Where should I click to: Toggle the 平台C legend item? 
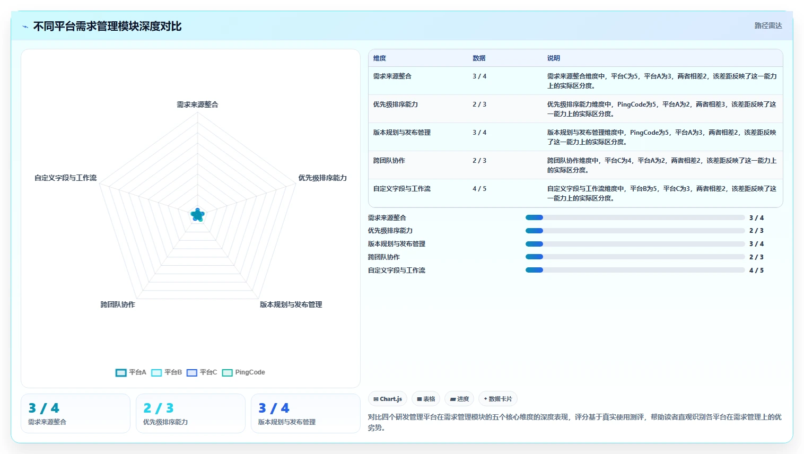(x=202, y=372)
